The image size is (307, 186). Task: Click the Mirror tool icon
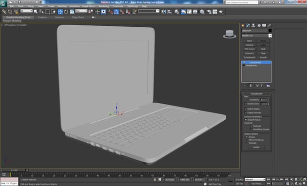(163, 12)
